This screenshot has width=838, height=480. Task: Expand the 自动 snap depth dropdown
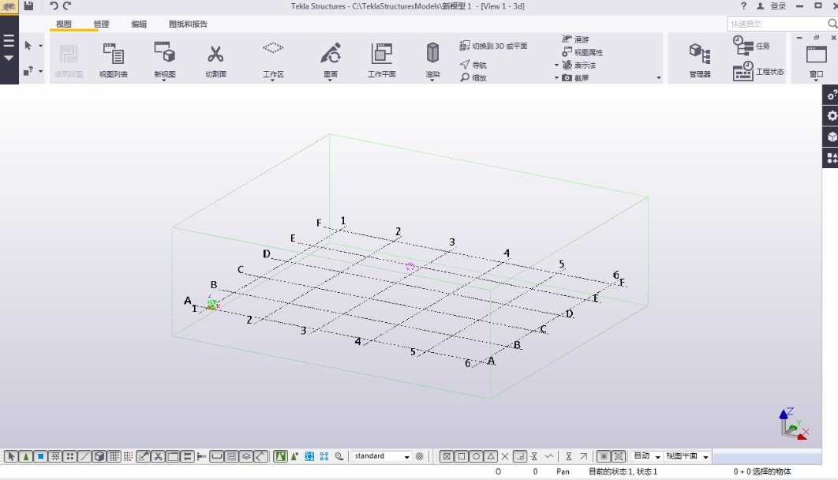click(x=657, y=457)
